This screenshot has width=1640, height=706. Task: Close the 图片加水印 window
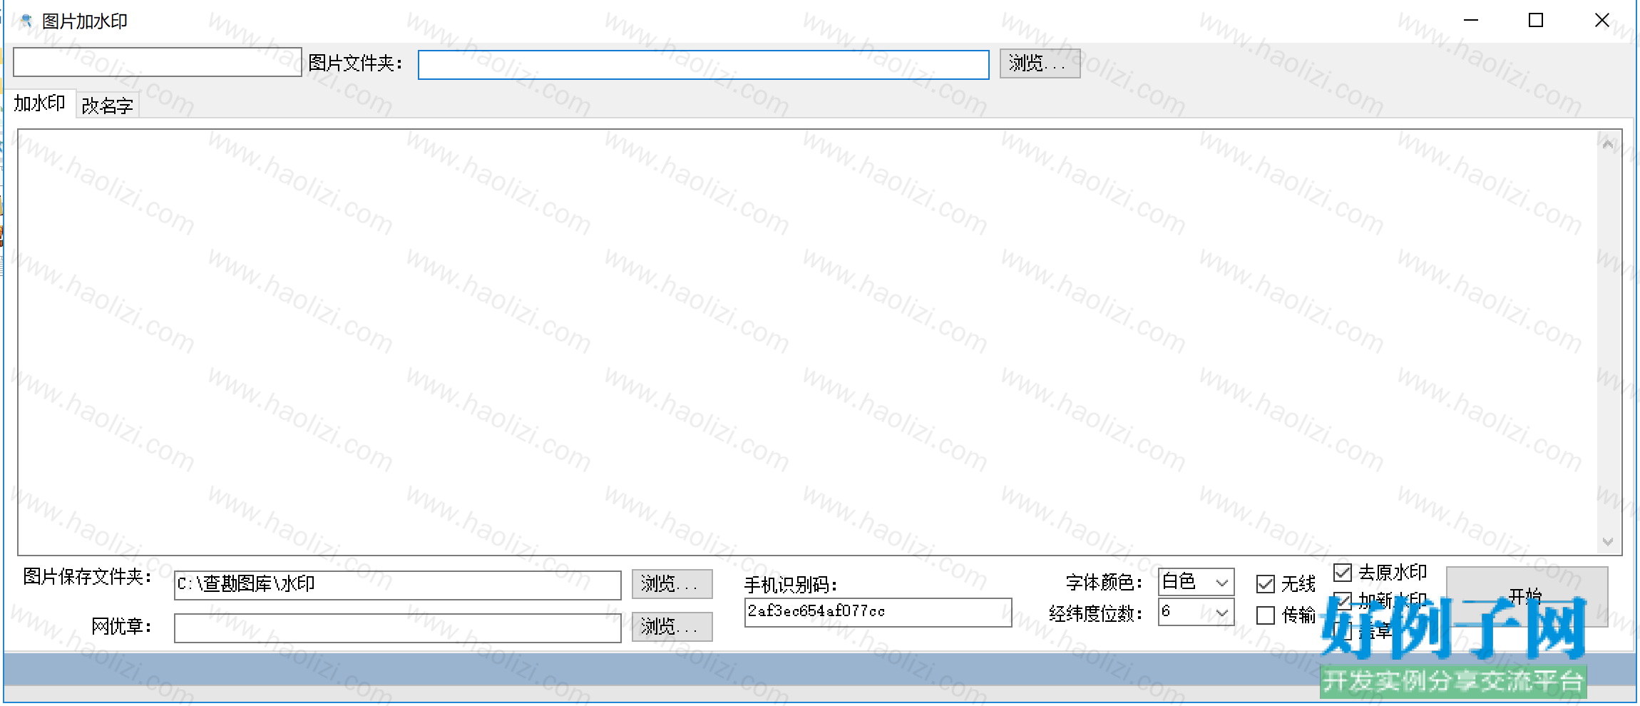tap(1601, 21)
